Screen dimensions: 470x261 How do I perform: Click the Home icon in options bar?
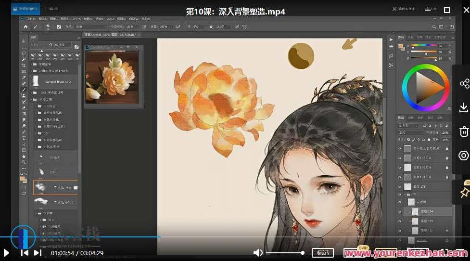(x=26, y=26)
